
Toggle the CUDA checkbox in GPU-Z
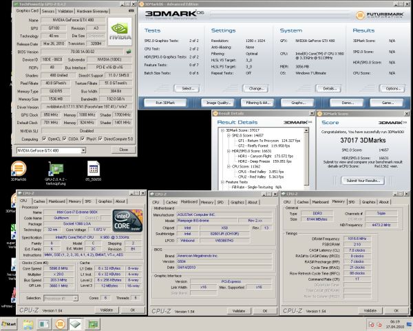[65, 139]
